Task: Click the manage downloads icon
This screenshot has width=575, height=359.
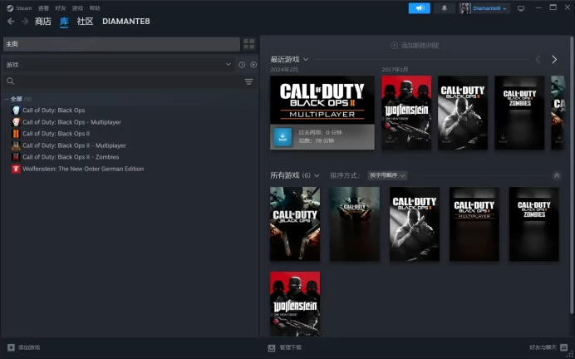Action: tap(272, 347)
